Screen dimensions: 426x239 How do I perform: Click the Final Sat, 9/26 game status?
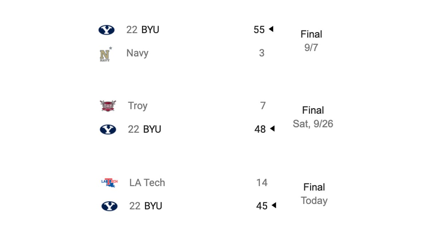(313, 117)
